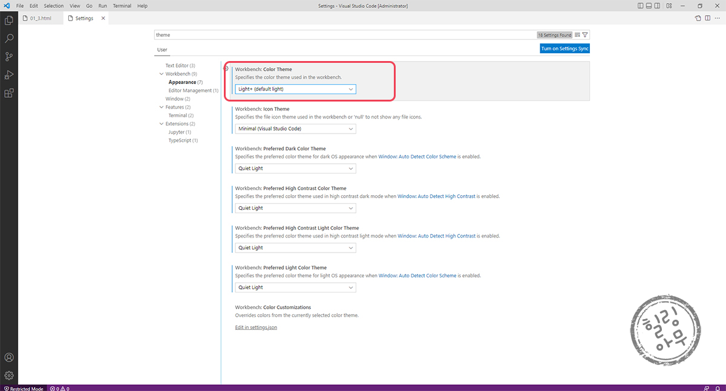Click the Workbench: Color Customizations heading
This screenshot has height=391, width=726.
pyautogui.click(x=273, y=307)
